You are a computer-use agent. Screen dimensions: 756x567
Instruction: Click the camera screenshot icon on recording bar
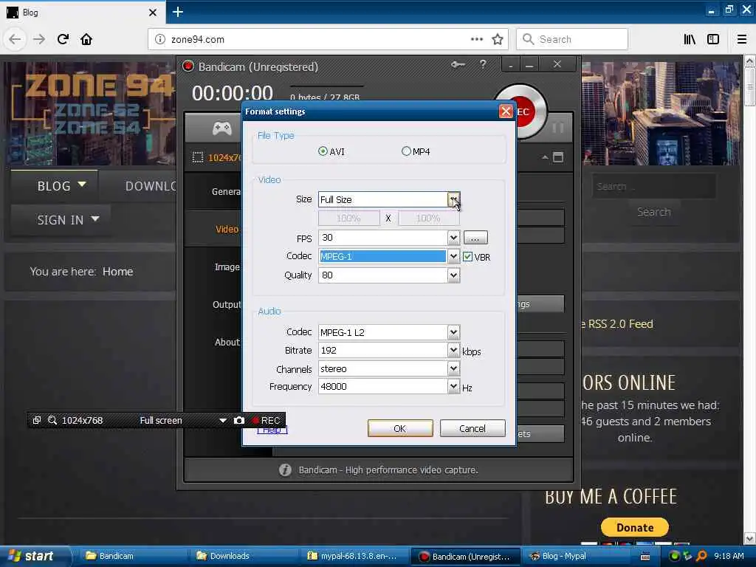(x=238, y=420)
